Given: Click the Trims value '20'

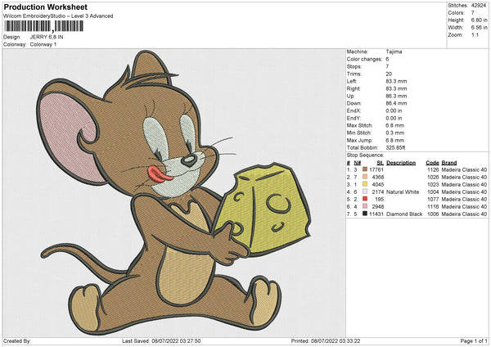Looking at the screenshot, I should (x=389, y=74).
